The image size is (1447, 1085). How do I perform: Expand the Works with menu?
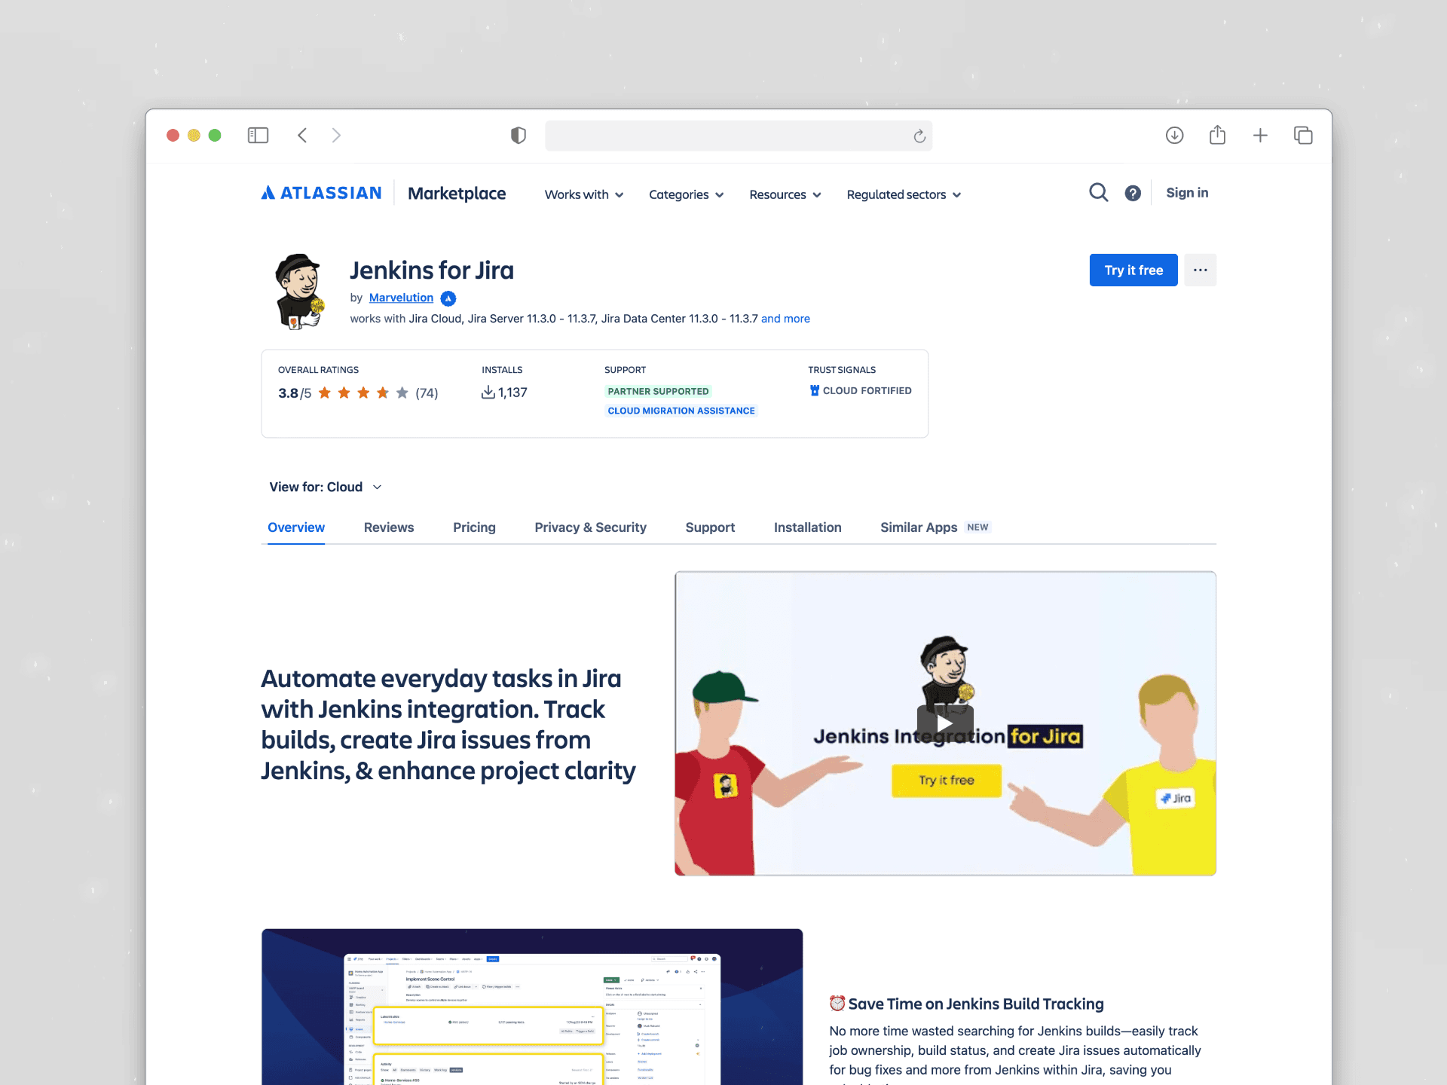coord(584,194)
